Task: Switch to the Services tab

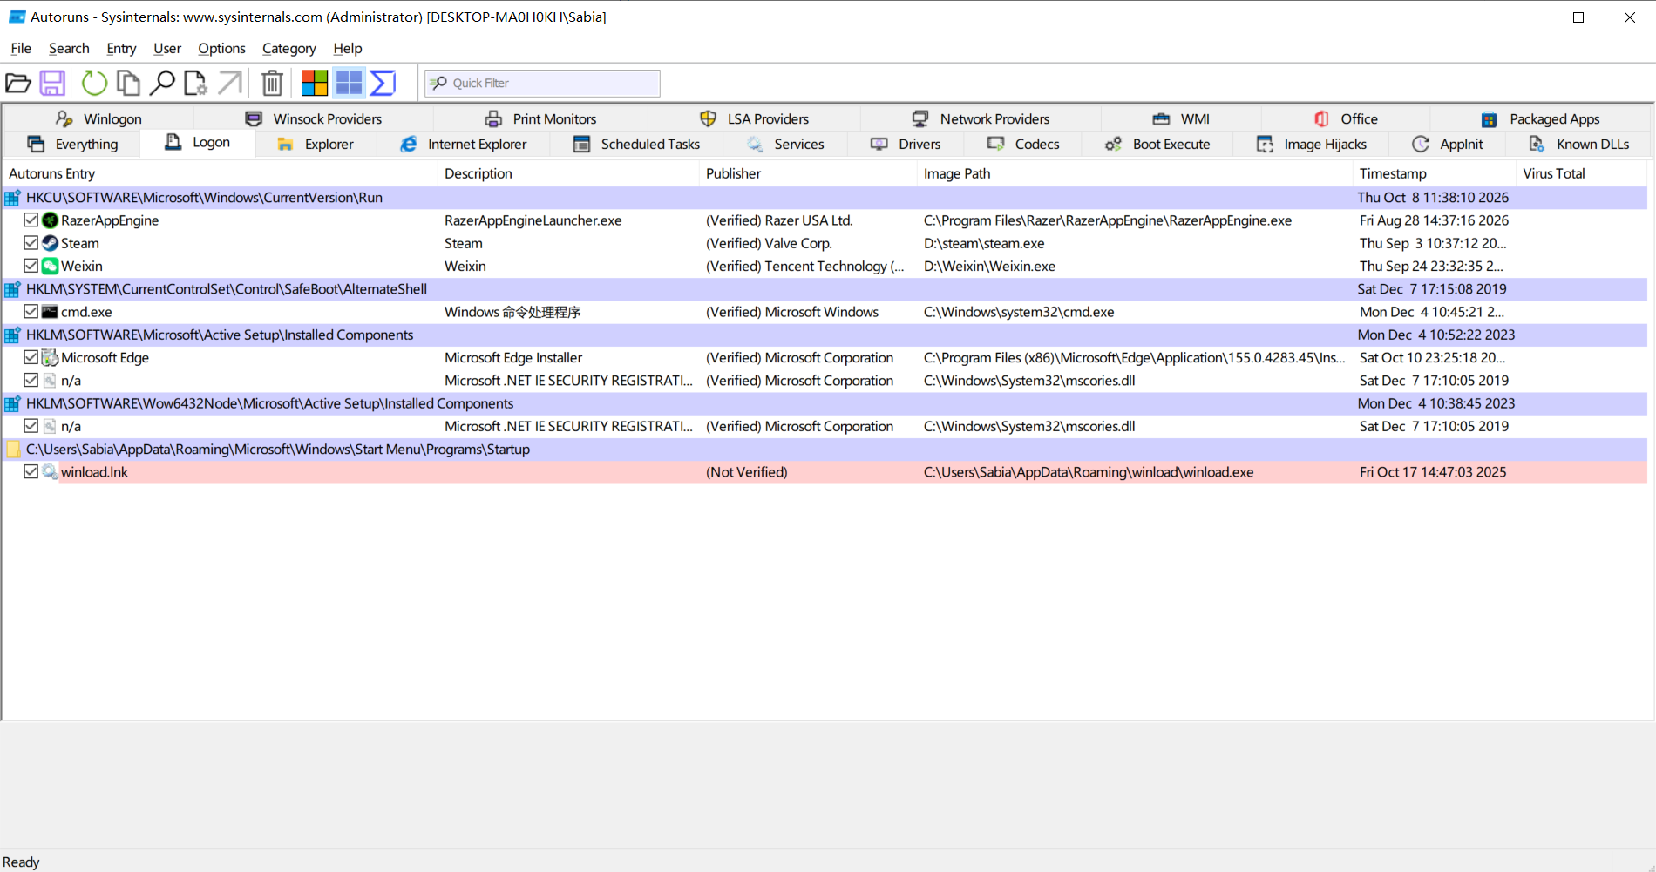Action: 785,144
